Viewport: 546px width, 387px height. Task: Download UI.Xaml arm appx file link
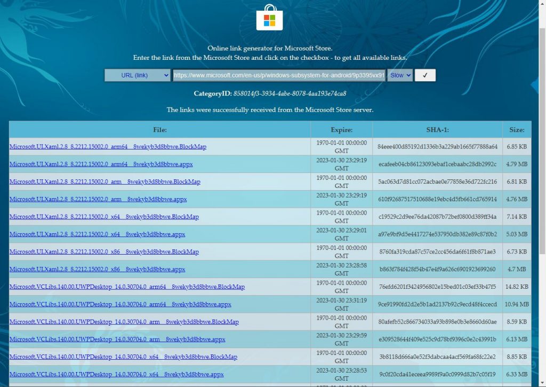[98, 200]
